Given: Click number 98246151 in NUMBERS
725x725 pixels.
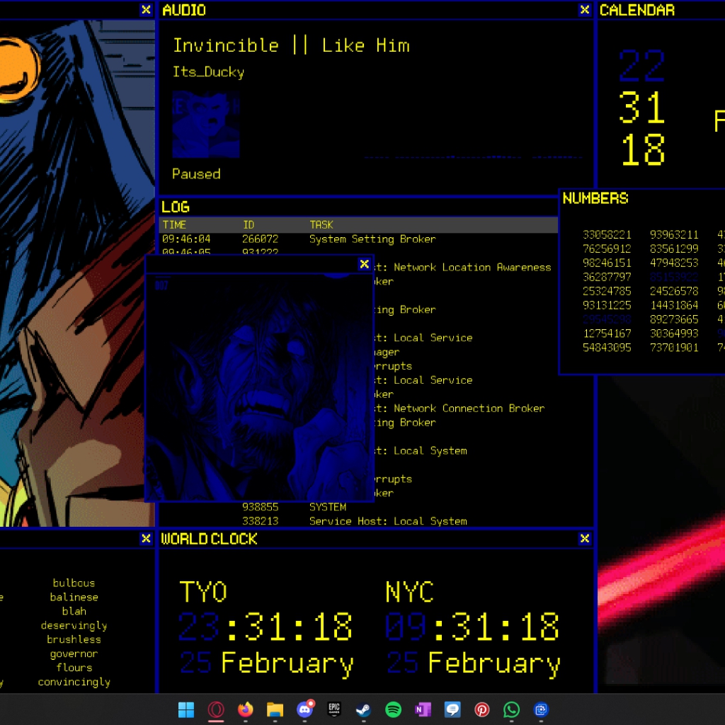Looking at the screenshot, I should coord(607,263).
